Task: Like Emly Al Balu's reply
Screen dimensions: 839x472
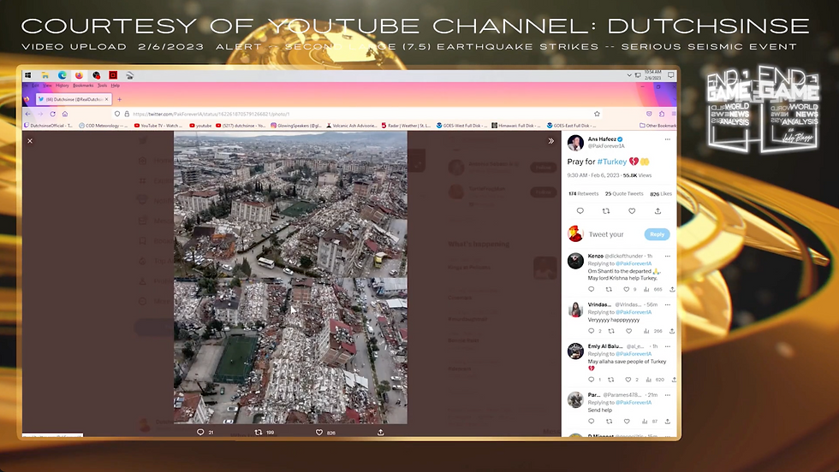Action: (628, 380)
